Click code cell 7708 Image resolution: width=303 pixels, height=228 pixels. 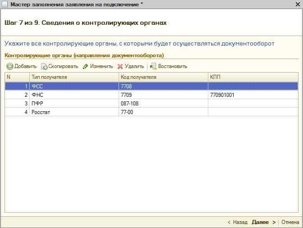[163, 86]
